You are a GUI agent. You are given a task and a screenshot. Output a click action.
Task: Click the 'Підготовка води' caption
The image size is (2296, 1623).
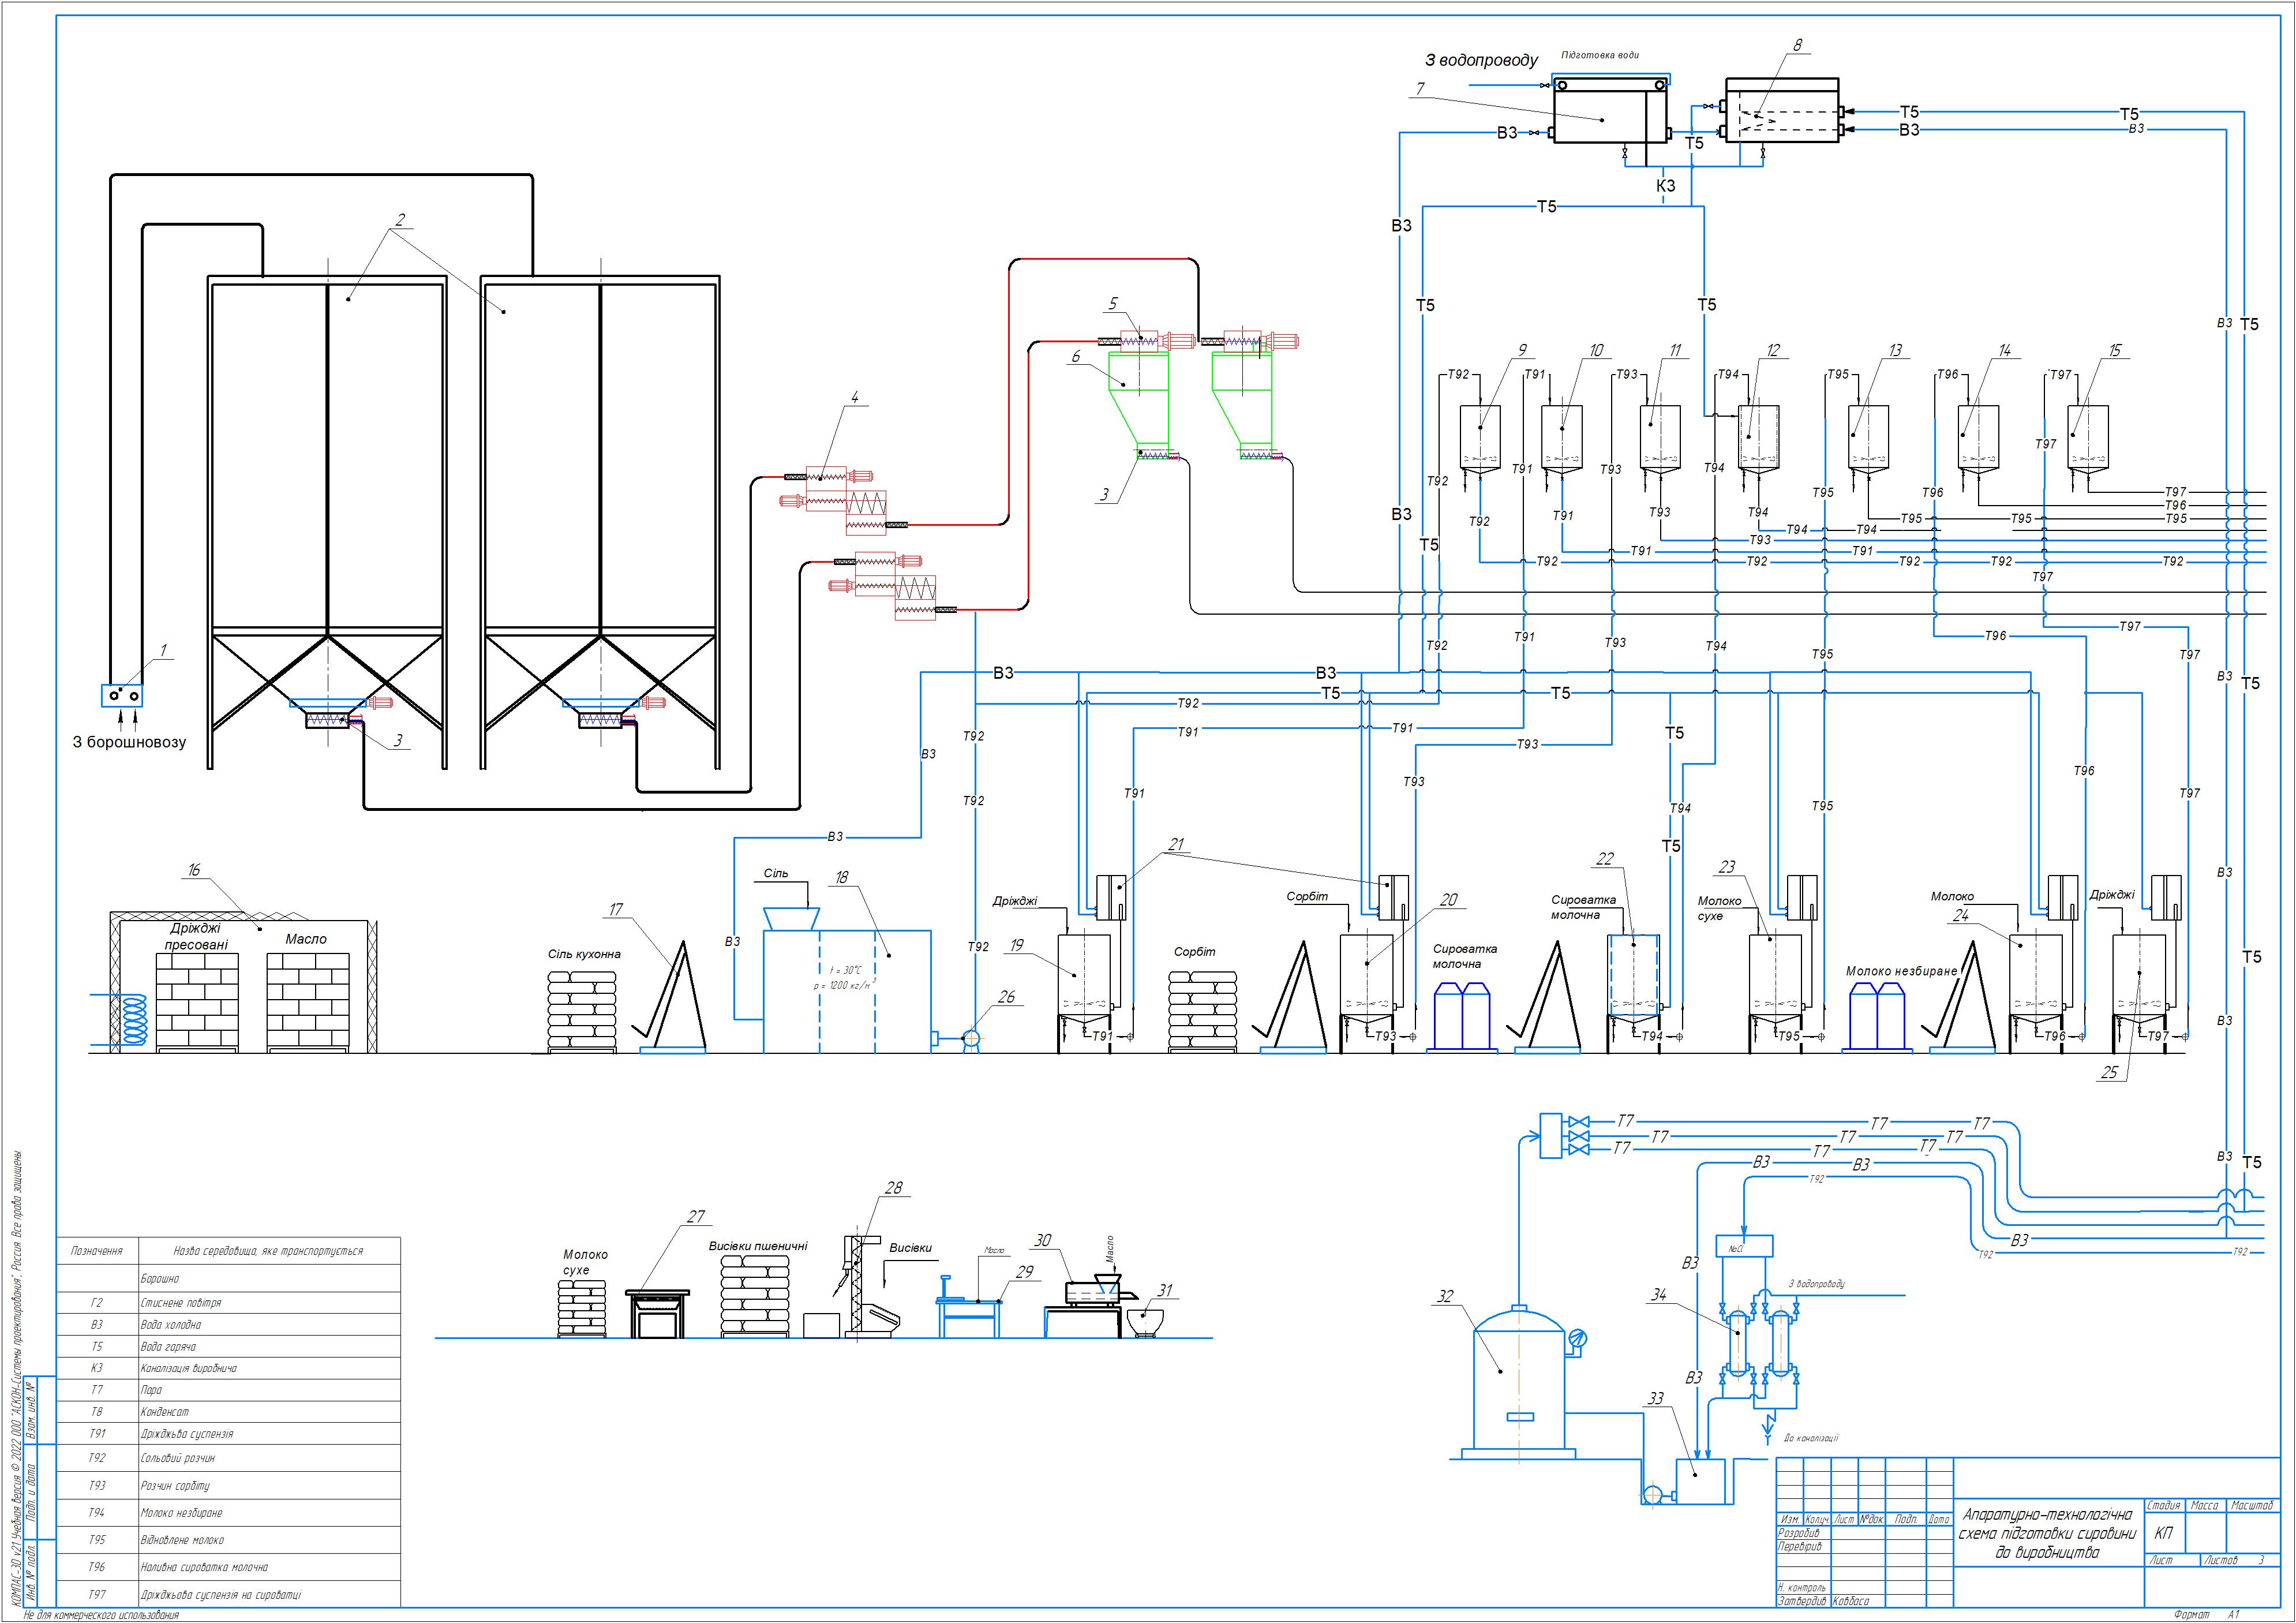[x=1600, y=55]
